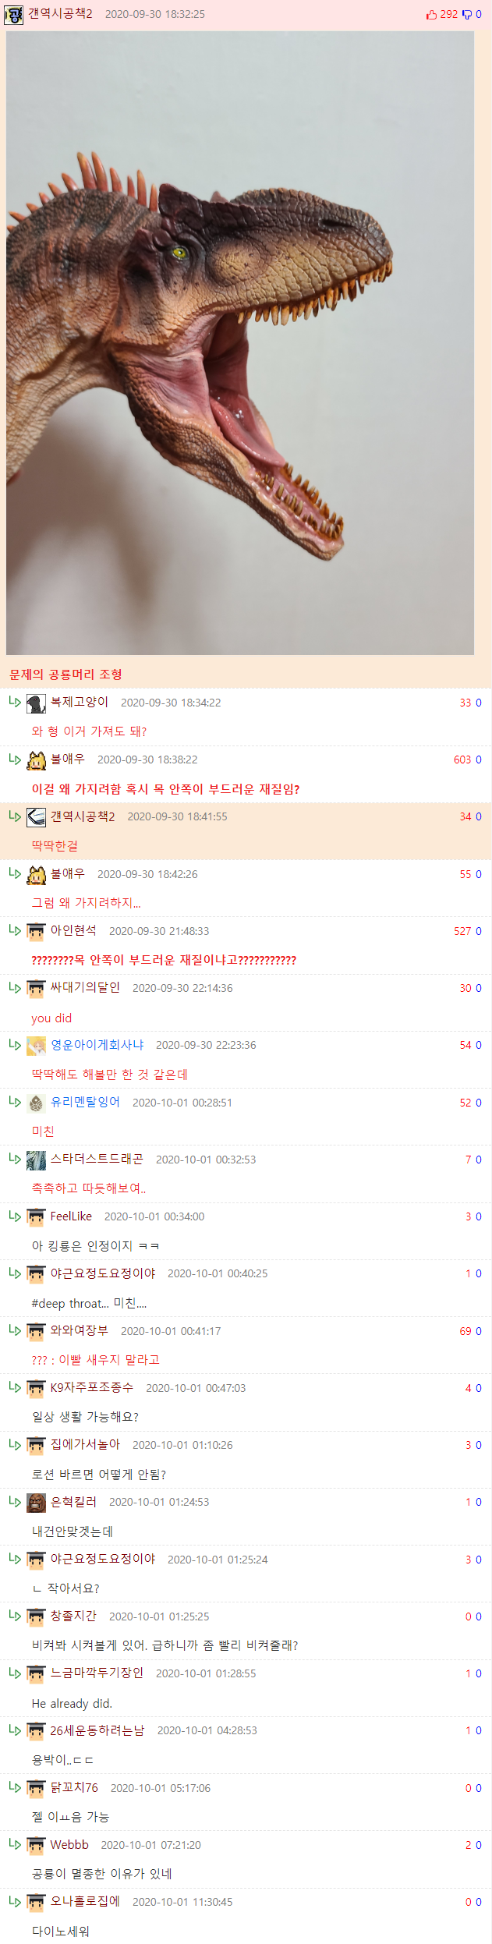Open the dinosaur head sculpture image
This screenshot has width=492, height=1944.
pyautogui.click(x=240, y=343)
